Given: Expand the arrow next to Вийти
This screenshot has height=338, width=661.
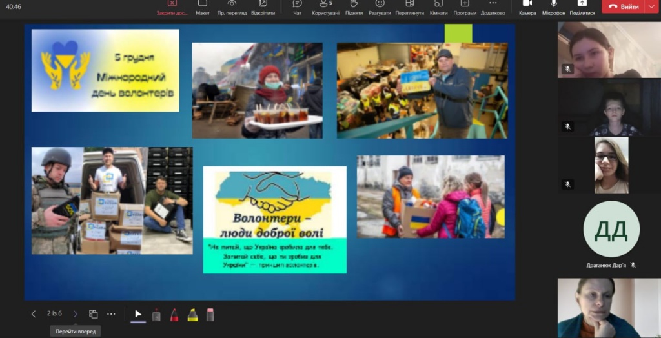Looking at the screenshot, I should pyautogui.click(x=650, y=6).
